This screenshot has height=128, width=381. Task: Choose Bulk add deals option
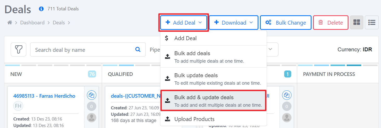pyautogui.click(x=213, y=57)
